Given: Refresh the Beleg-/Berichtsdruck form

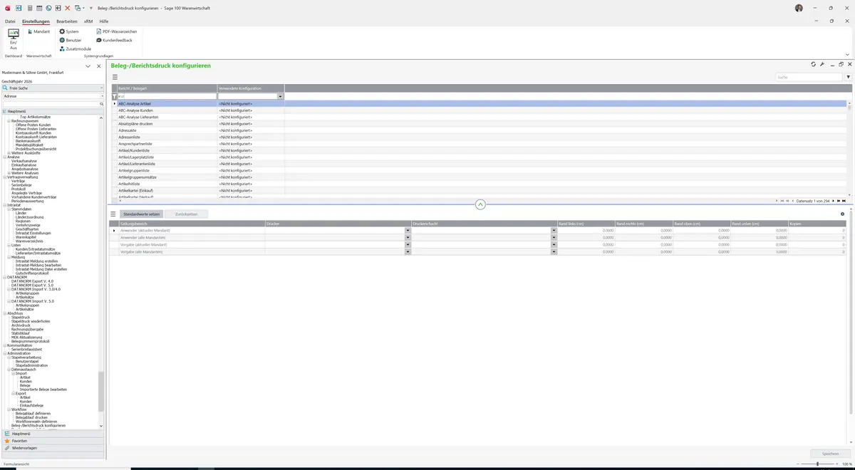Looking at the screenshot, I should coord(814,64).
